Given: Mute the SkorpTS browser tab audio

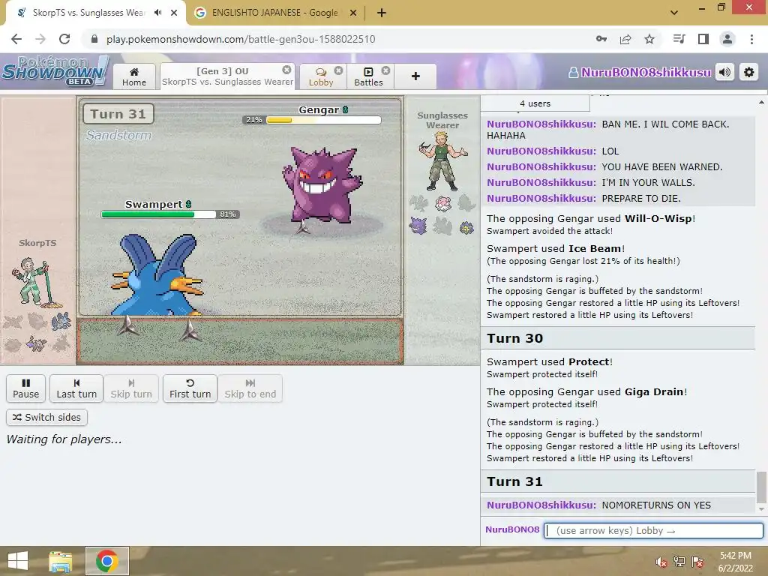Looking at the screenshot, I should 157,13.
